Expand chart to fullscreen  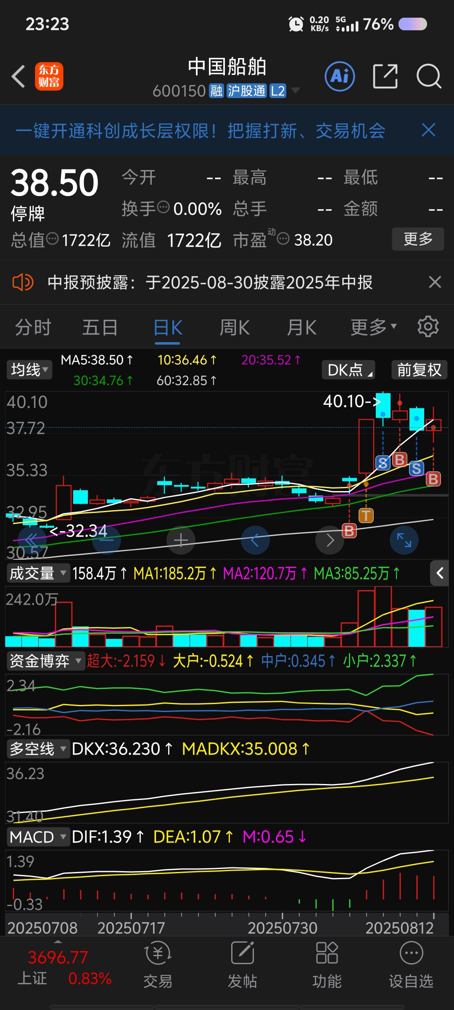pos(404,540)
